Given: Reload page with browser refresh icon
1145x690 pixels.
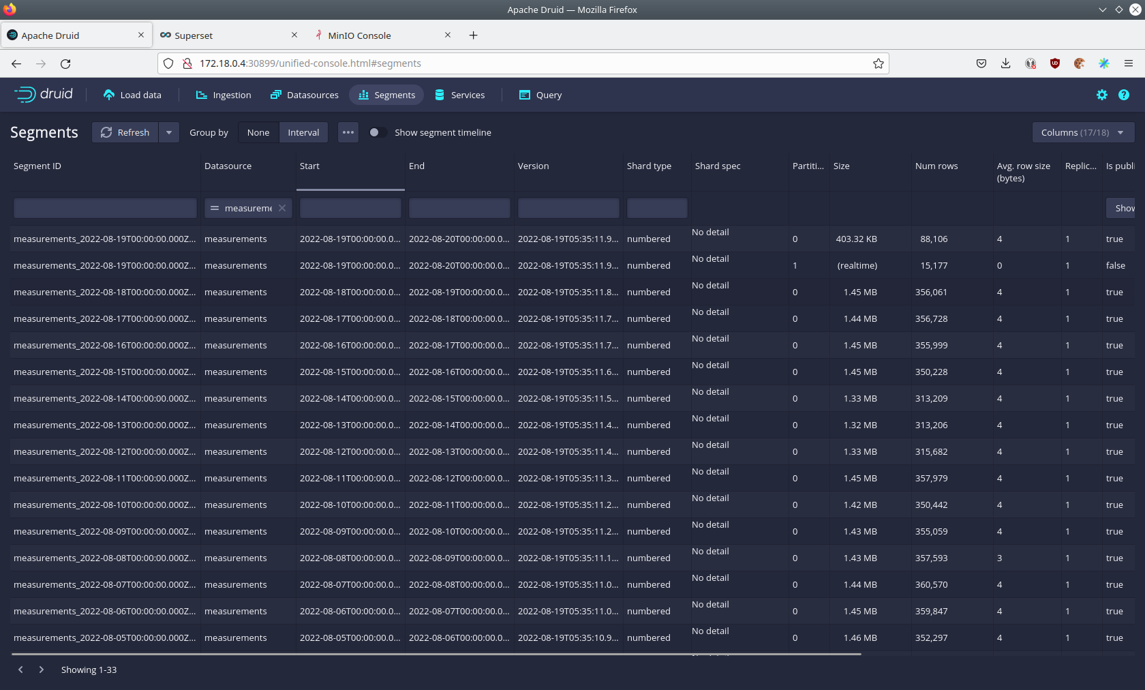Looking at the screenshot, I should 65,63.
